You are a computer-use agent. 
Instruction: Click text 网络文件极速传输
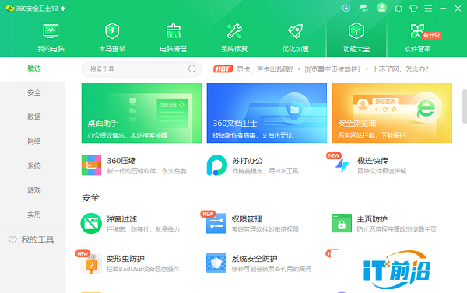pos(382,171)
